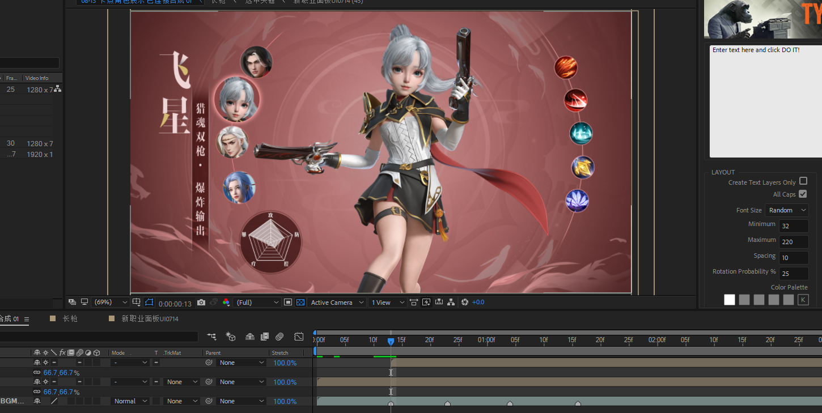
Task: Open the Timeline button in viewer
Action: point(439,303)
